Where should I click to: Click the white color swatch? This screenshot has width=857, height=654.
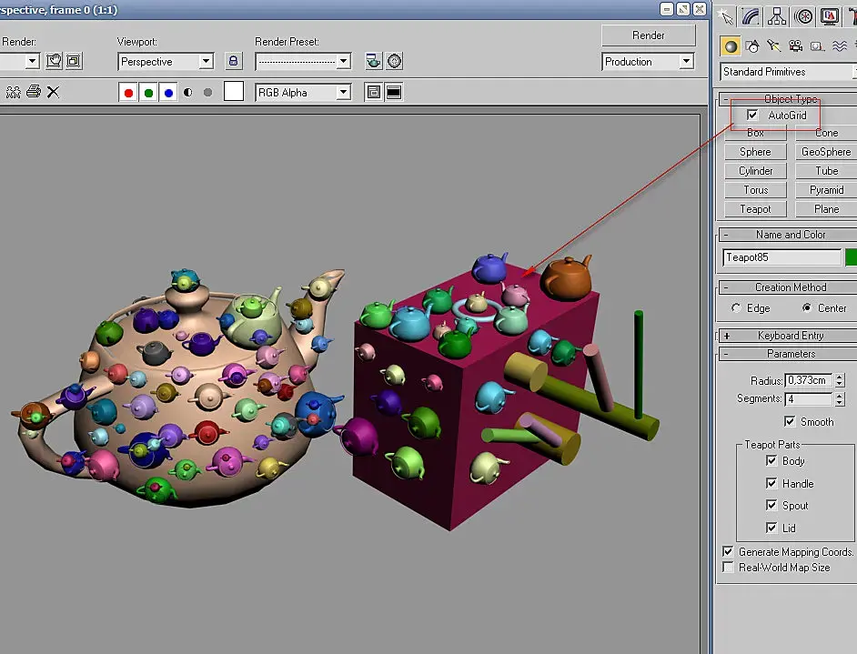coord(234,91)
